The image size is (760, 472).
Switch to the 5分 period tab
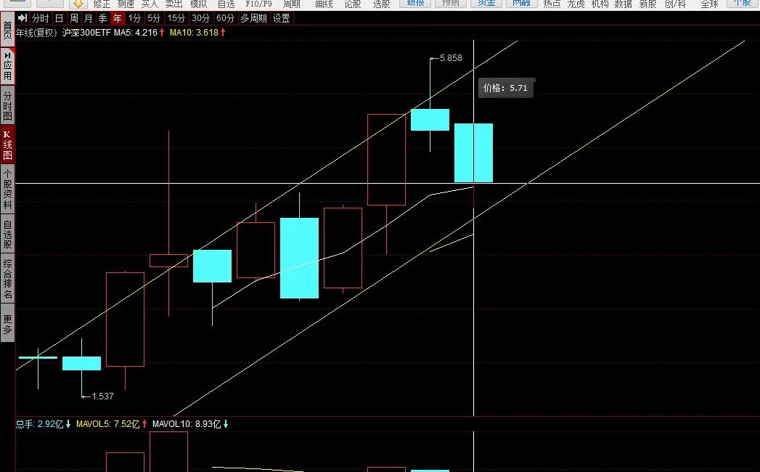[154, 18]
